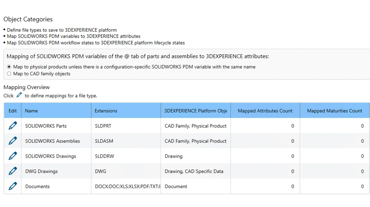Click the Name column header
This screenshot has height=207, width=370.
click(x=56, y=111)
